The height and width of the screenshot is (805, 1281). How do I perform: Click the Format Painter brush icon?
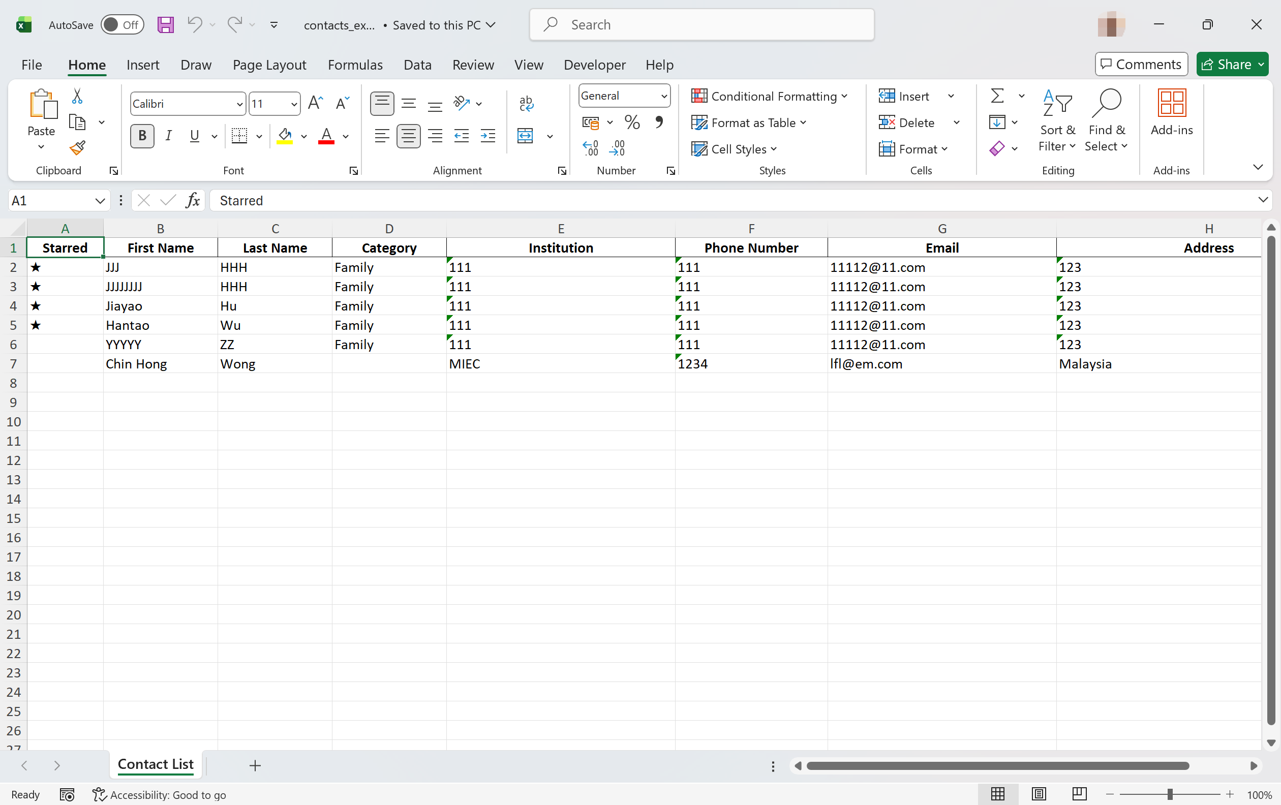click(78, 148)
